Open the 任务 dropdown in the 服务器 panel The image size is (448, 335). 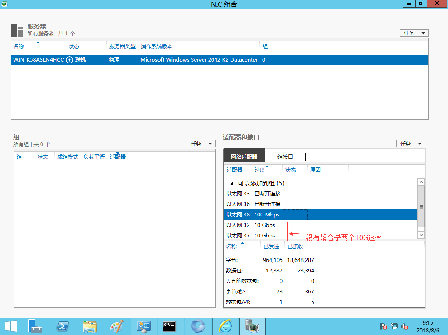click(x=413, y=33)
